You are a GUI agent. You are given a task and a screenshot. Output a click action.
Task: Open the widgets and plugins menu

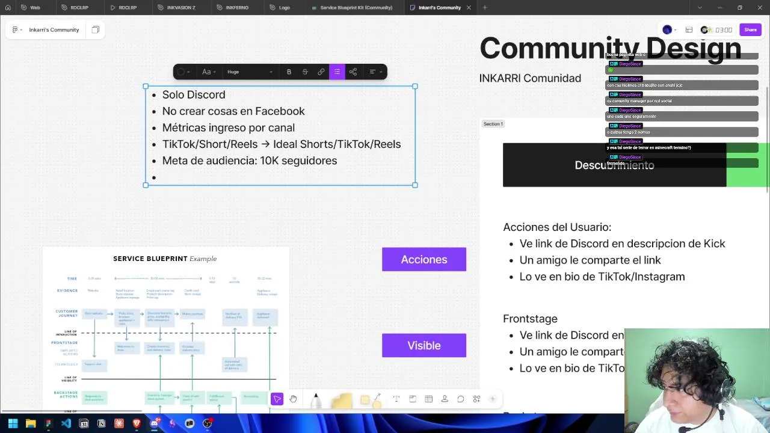(476, 399)
